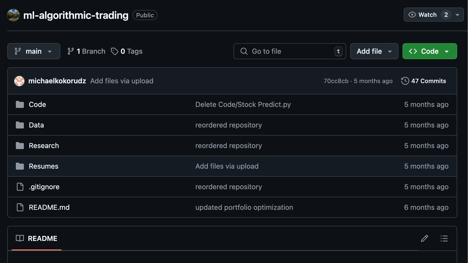Screen dimensions: 468x263
Task: Open the ml-algorithmic-trading repository link
Action: [76, 15]
